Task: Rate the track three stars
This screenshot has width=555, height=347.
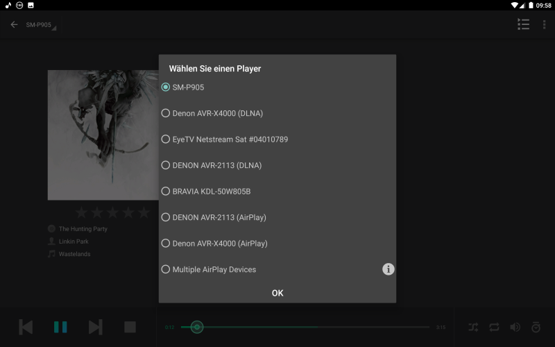Action: pos(112,212)
